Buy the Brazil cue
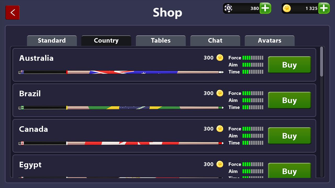Image resolution: width=335 pixels, height=188 pixels. coord(289,100)
